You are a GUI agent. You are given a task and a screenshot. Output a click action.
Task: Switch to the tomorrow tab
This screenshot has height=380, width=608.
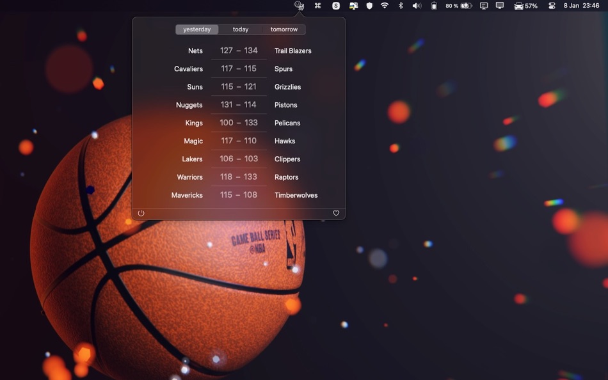(x=284, y=29)
